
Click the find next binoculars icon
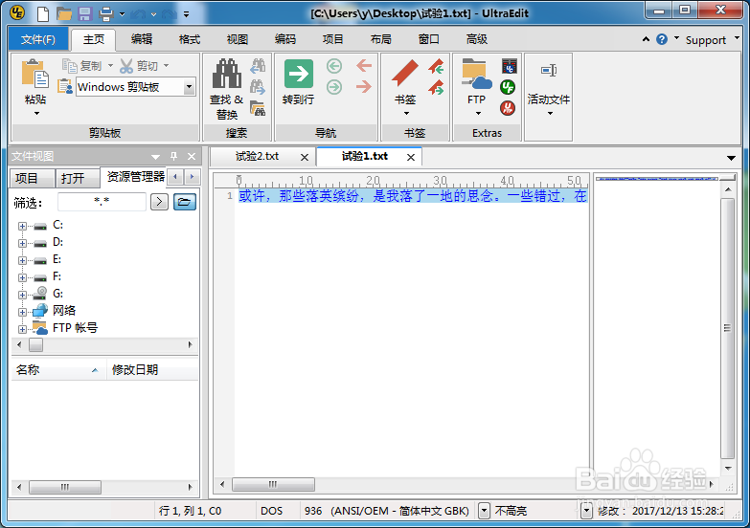pos(258,86)
